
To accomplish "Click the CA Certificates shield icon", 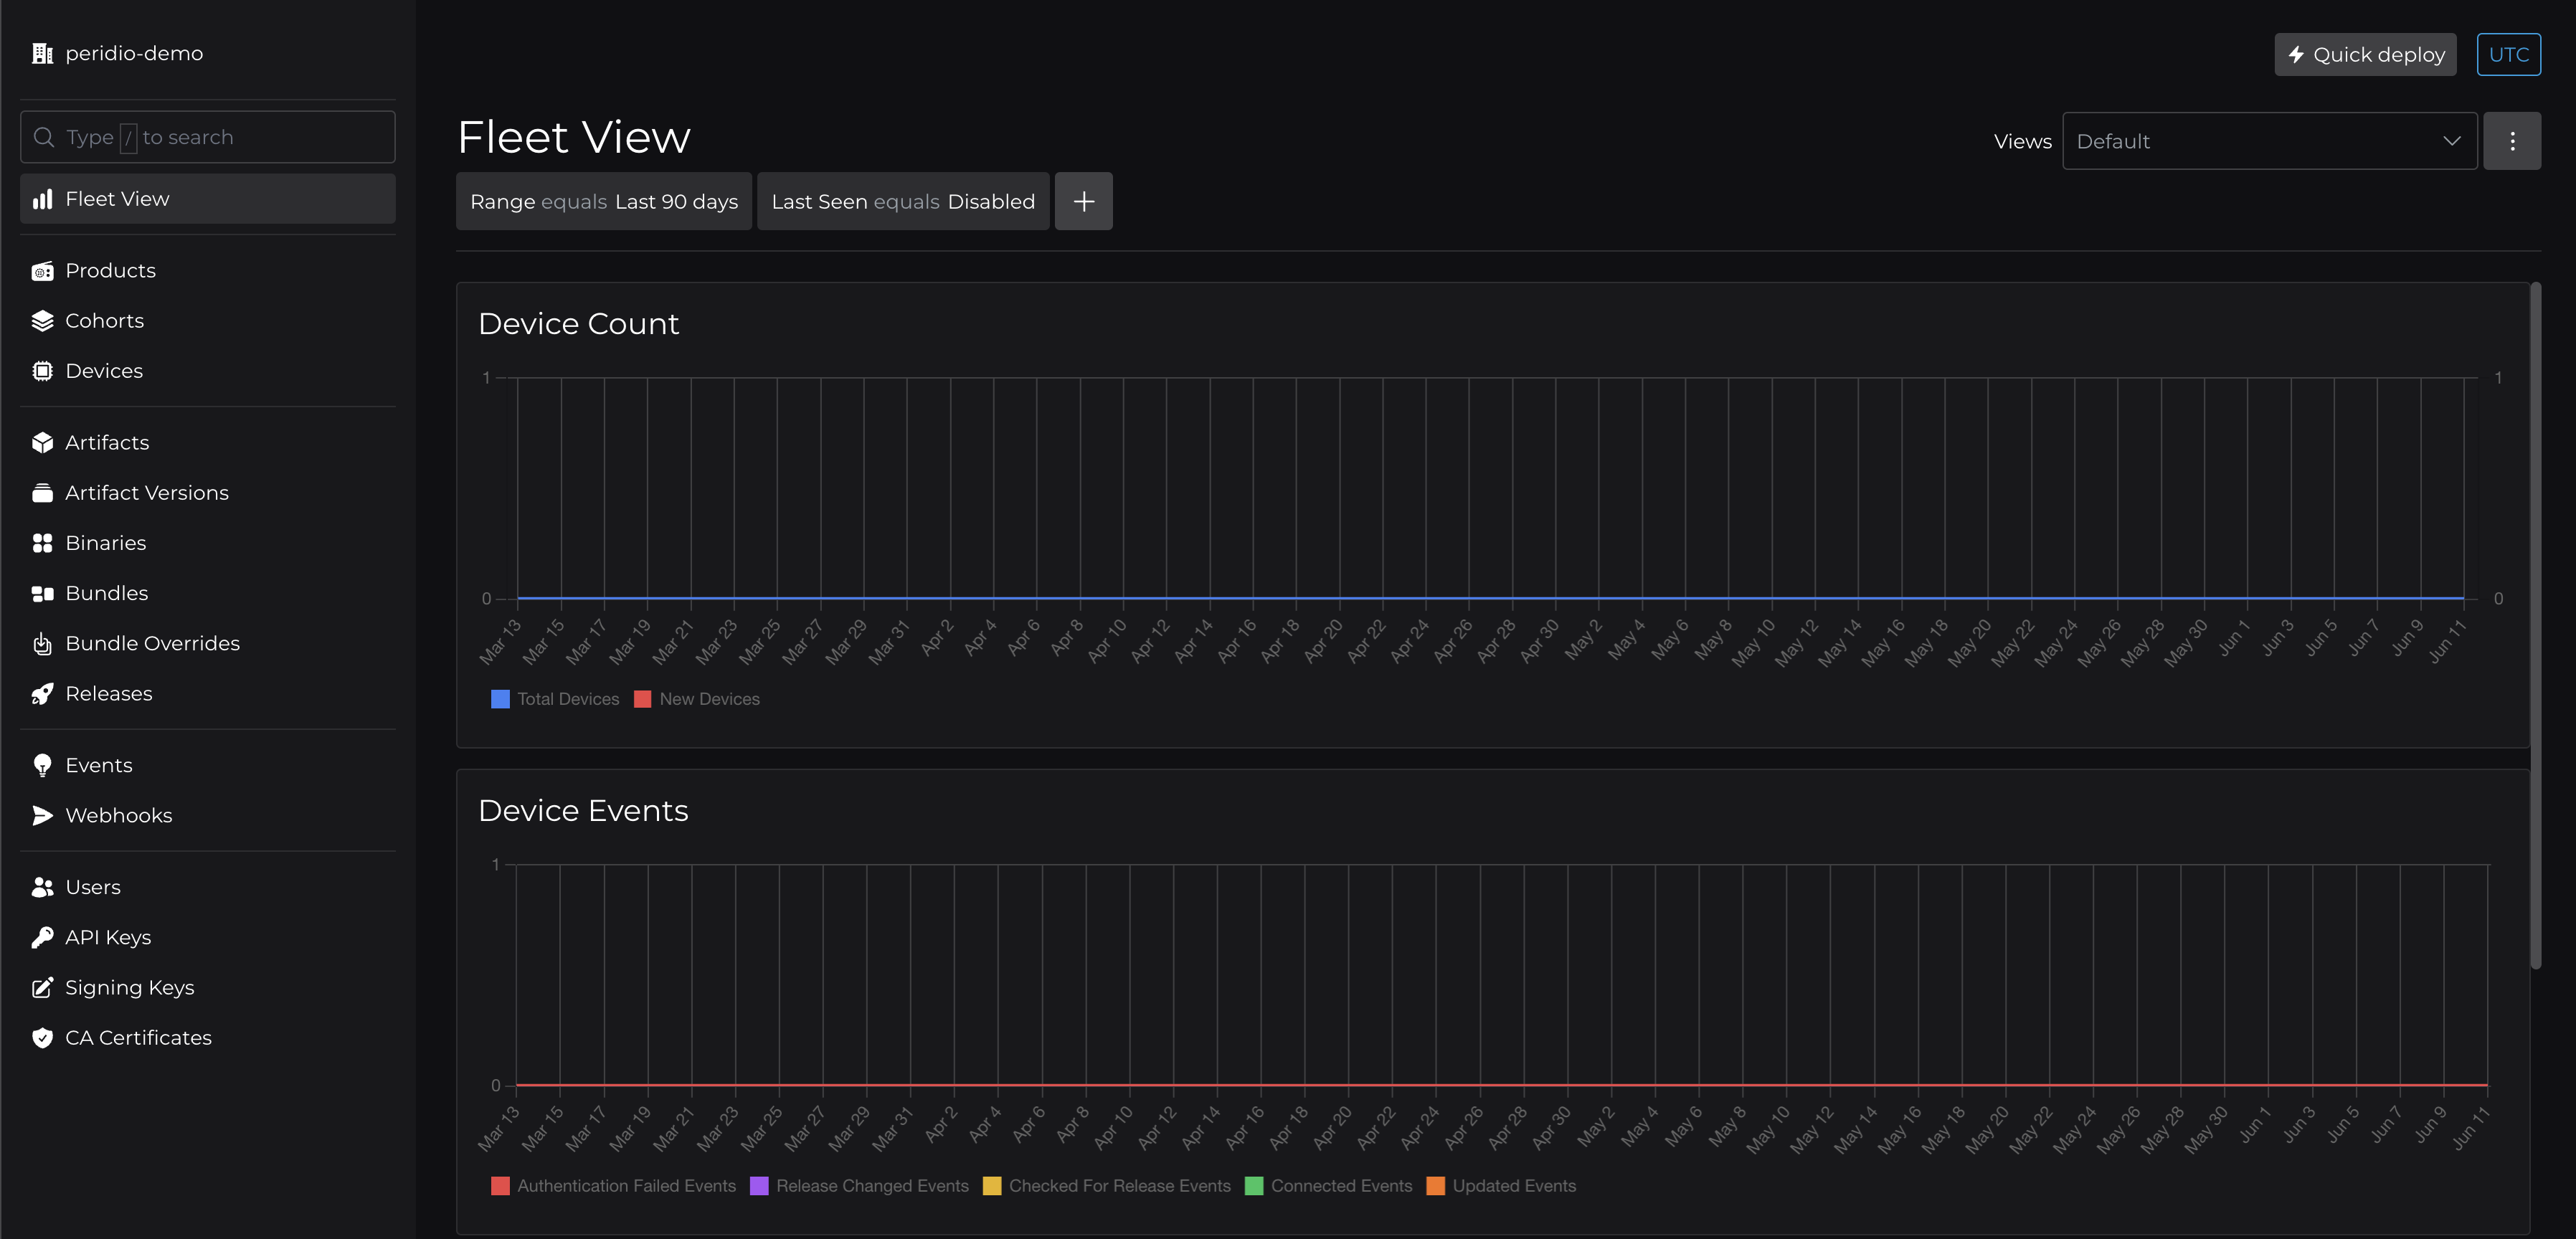I will click(42, 1038).
